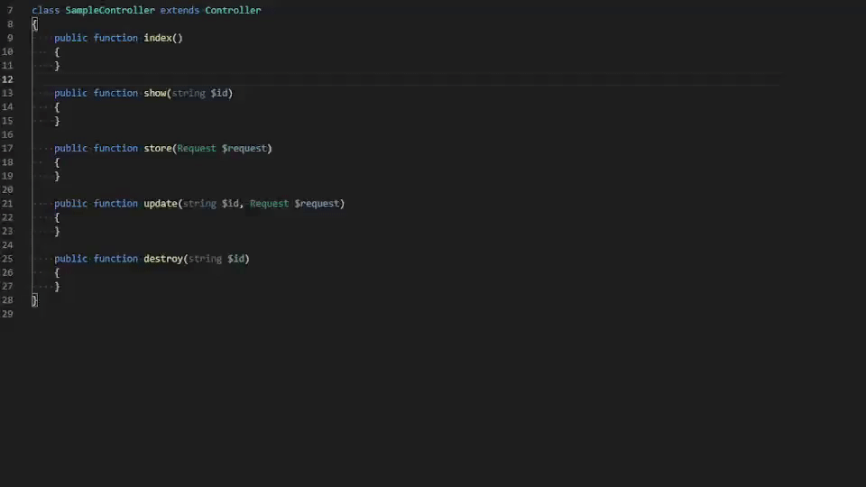Click public keyword on line 25
The image size is (866, 487).
70,259
